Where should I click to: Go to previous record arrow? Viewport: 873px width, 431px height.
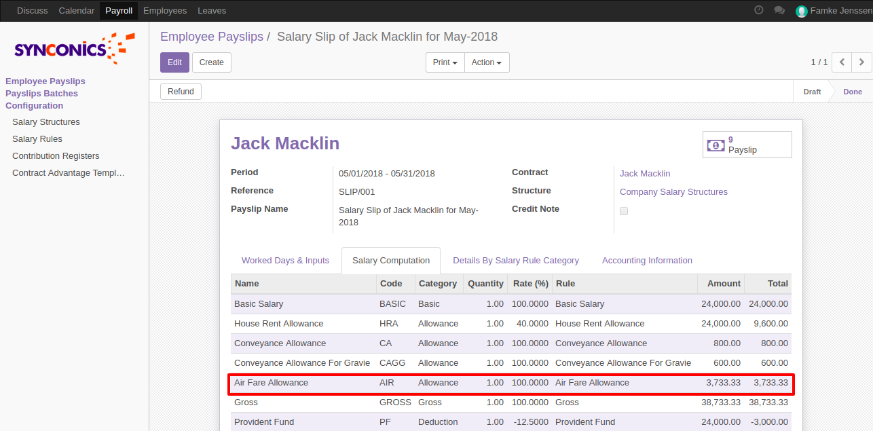tap(842, 62)
